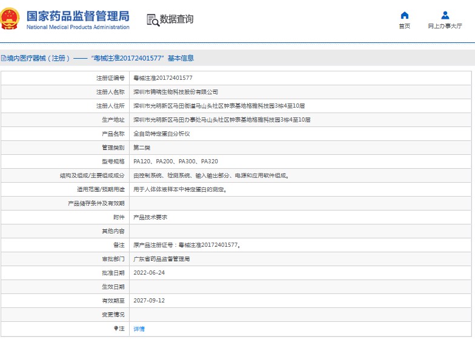475x340 pixels.
Task: Click registration number 粤械注准20172401577 value
Action: tap(162, 78)
